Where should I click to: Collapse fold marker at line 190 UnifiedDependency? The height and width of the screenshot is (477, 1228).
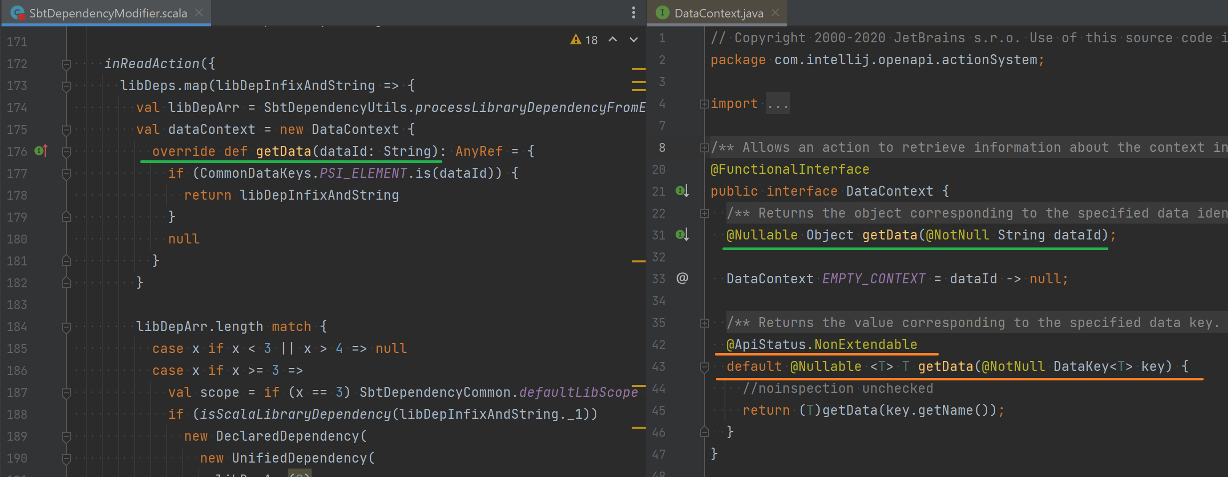[66, 459]
